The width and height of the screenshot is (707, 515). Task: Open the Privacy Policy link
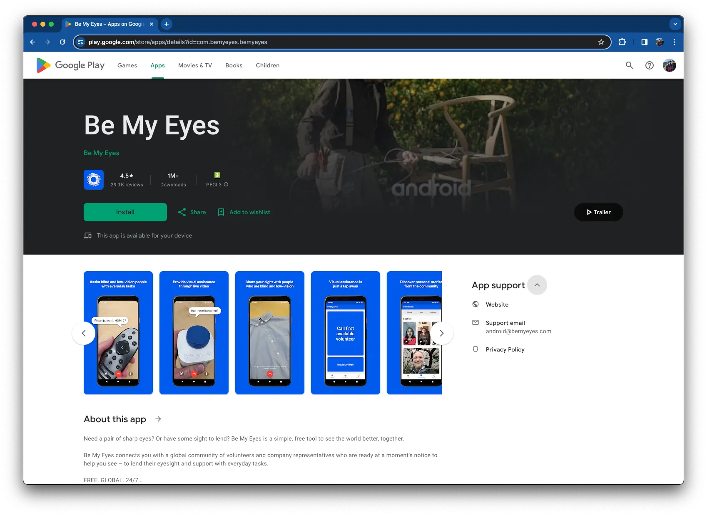[505, 349]
